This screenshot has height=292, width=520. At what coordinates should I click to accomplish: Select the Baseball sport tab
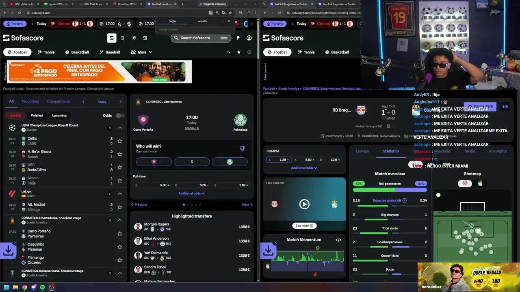coord(109,52)
